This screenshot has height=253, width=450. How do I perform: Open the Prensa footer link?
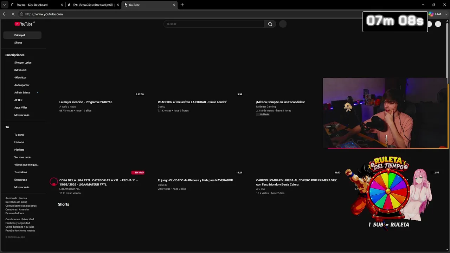pos(23,198)
